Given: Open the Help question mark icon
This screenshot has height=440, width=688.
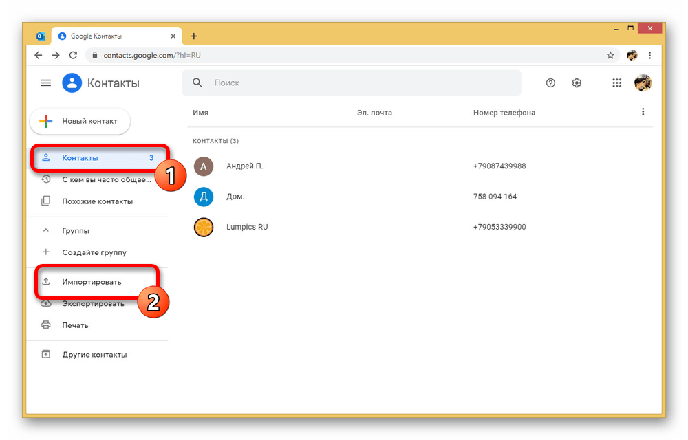Looking at the screenshot, I should (550, 82).
